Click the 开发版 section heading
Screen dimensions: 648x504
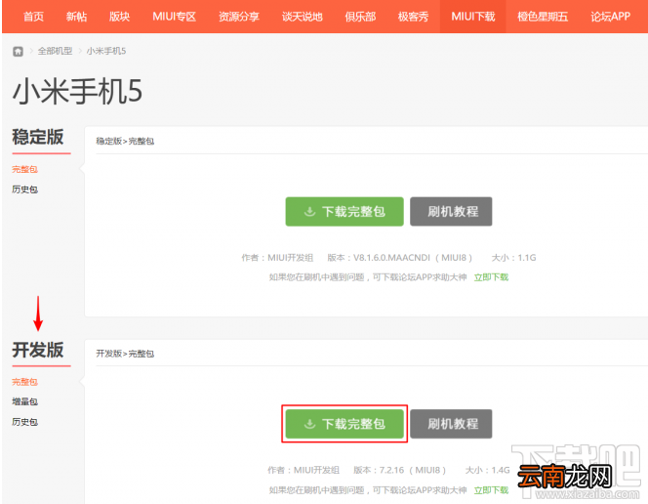[x=38, y=350]
